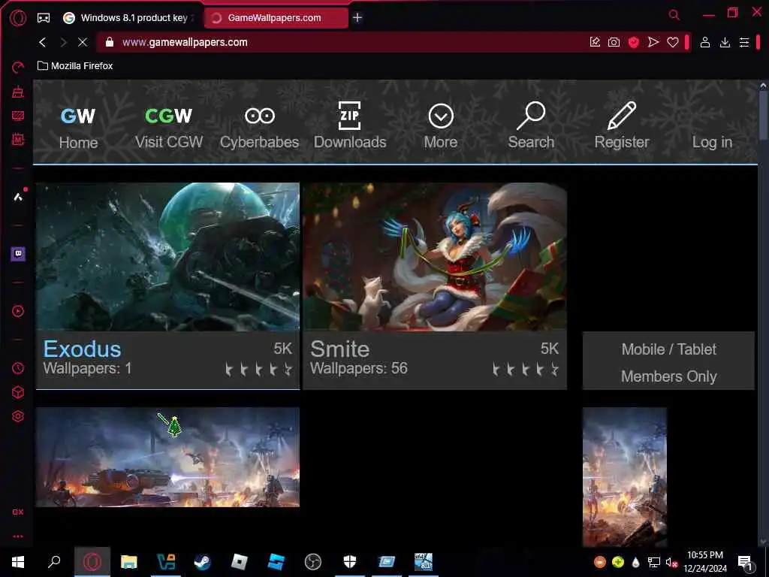
Task: Click the muted volume tray icon
Action: pos(671,563)
